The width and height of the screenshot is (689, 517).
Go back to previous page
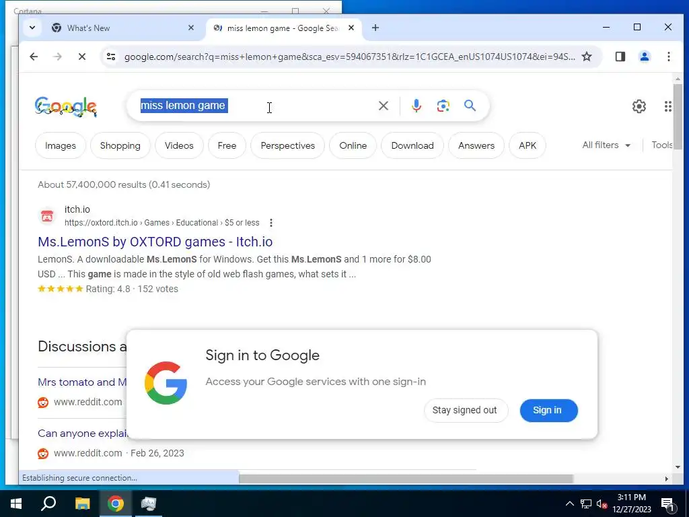point(34,57)
